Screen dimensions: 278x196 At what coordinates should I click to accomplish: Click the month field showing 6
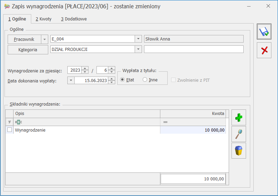pos(102,70)
